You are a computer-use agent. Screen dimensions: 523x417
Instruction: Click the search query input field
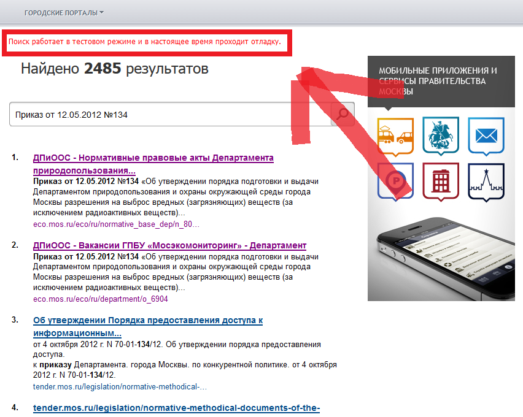169,115
